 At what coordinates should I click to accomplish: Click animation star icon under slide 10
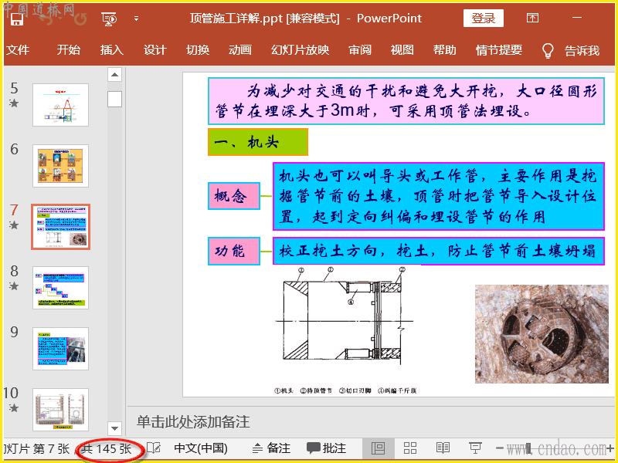(x=14, y=408)
